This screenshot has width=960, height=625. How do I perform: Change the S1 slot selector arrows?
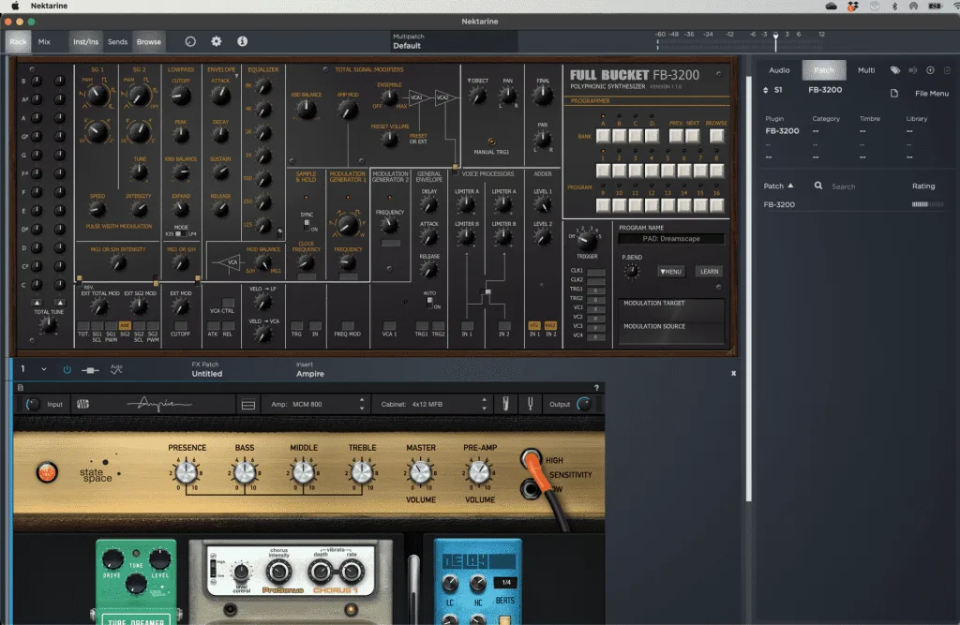pos(765,90)
